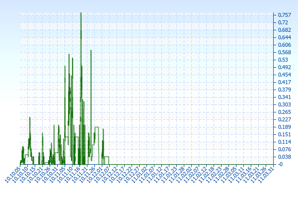
Task: Click the 0.72 y-axis label
Action: 283,22
